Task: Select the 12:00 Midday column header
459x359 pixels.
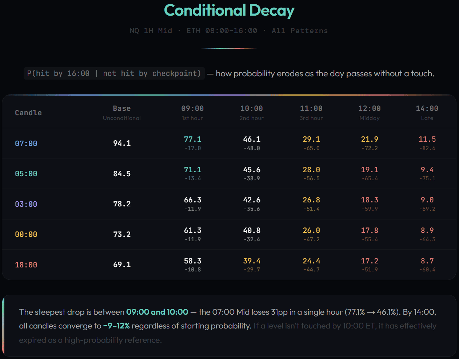Action: 369,113
